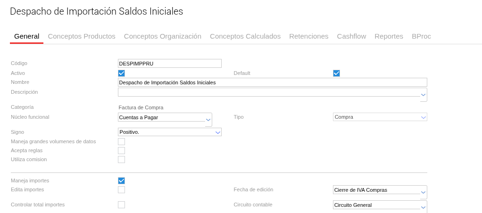The height and width of the screenshot is (213, 482).
Task: Expand the Núcleo funcional dropdown
Action: tap(208, 120)
